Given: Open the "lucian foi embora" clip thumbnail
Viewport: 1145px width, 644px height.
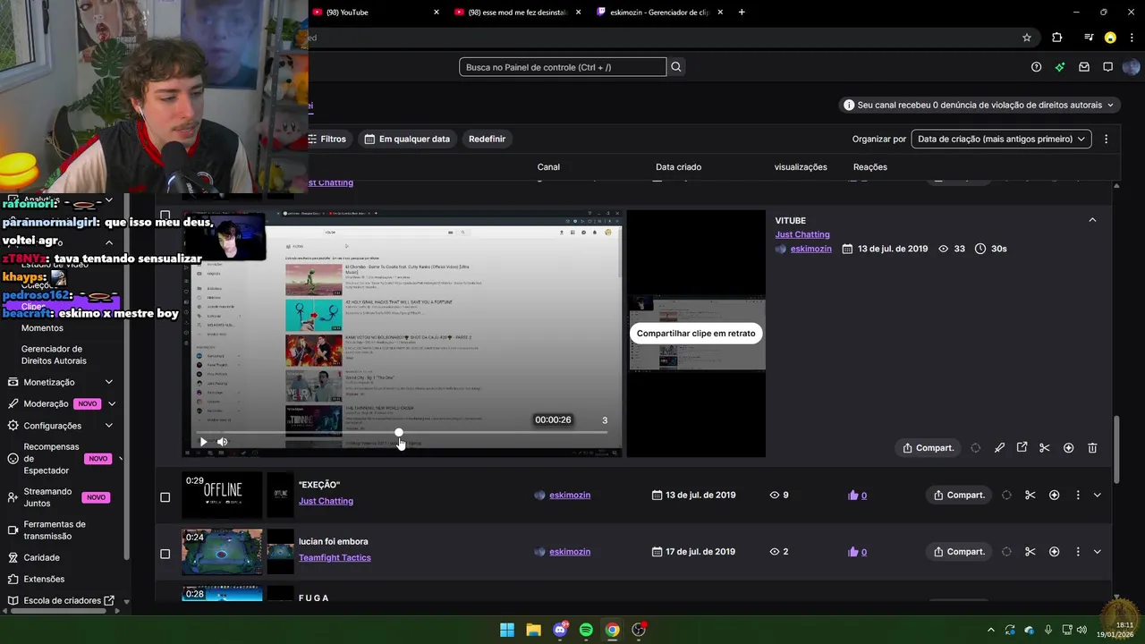Looking at the screenshot, I should [222, 552].
